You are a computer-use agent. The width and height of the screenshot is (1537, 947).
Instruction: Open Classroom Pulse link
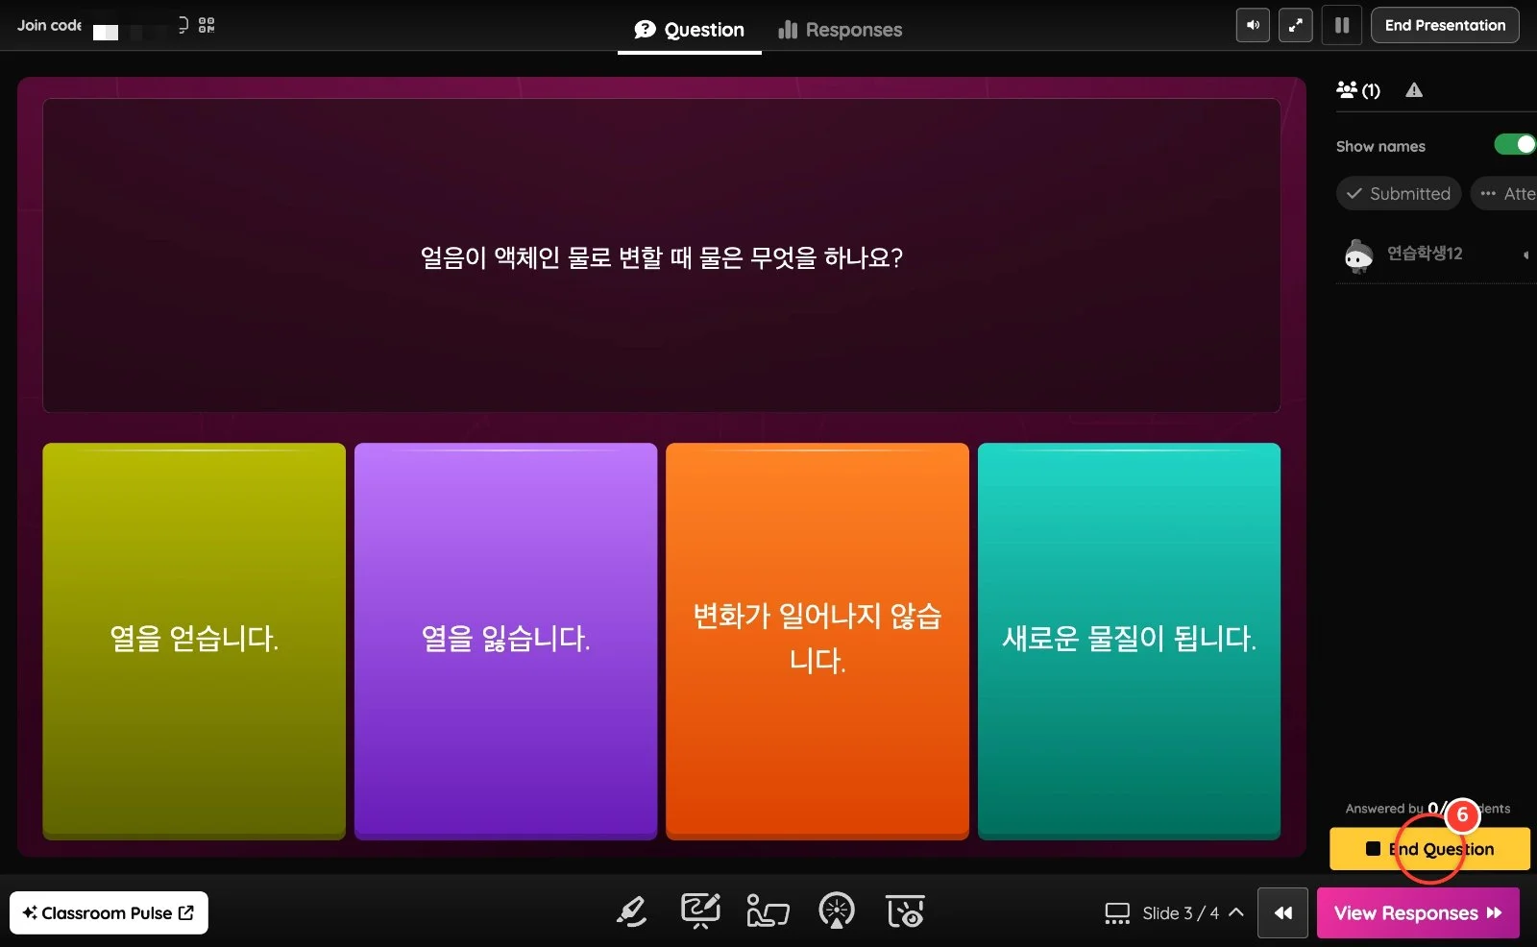[x=109, y=912]
